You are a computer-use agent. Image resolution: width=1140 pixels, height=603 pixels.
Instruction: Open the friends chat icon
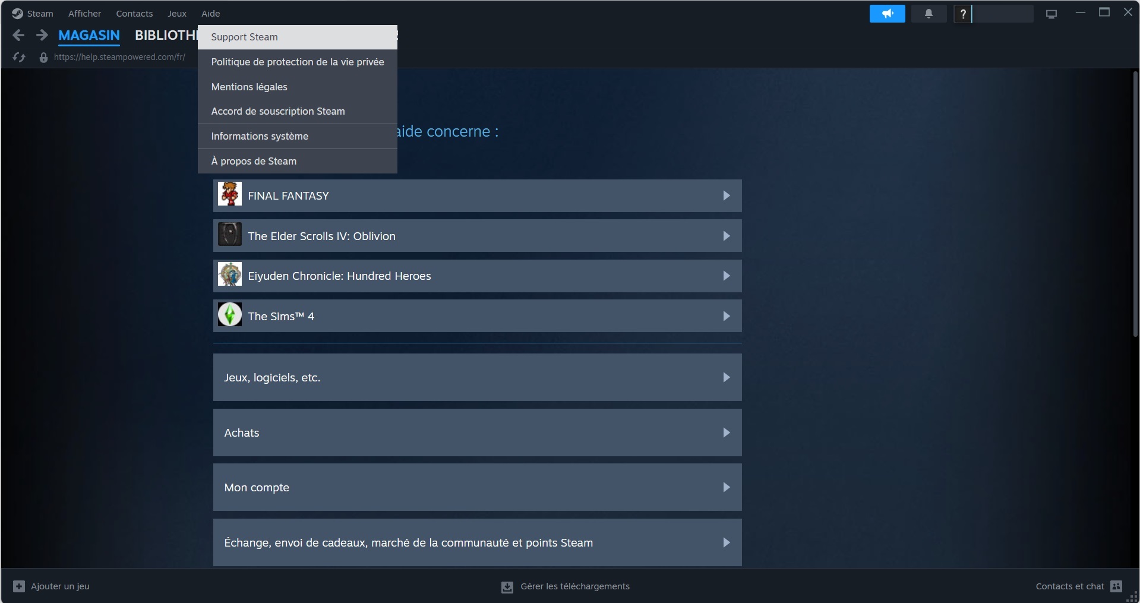[1116, 586]
